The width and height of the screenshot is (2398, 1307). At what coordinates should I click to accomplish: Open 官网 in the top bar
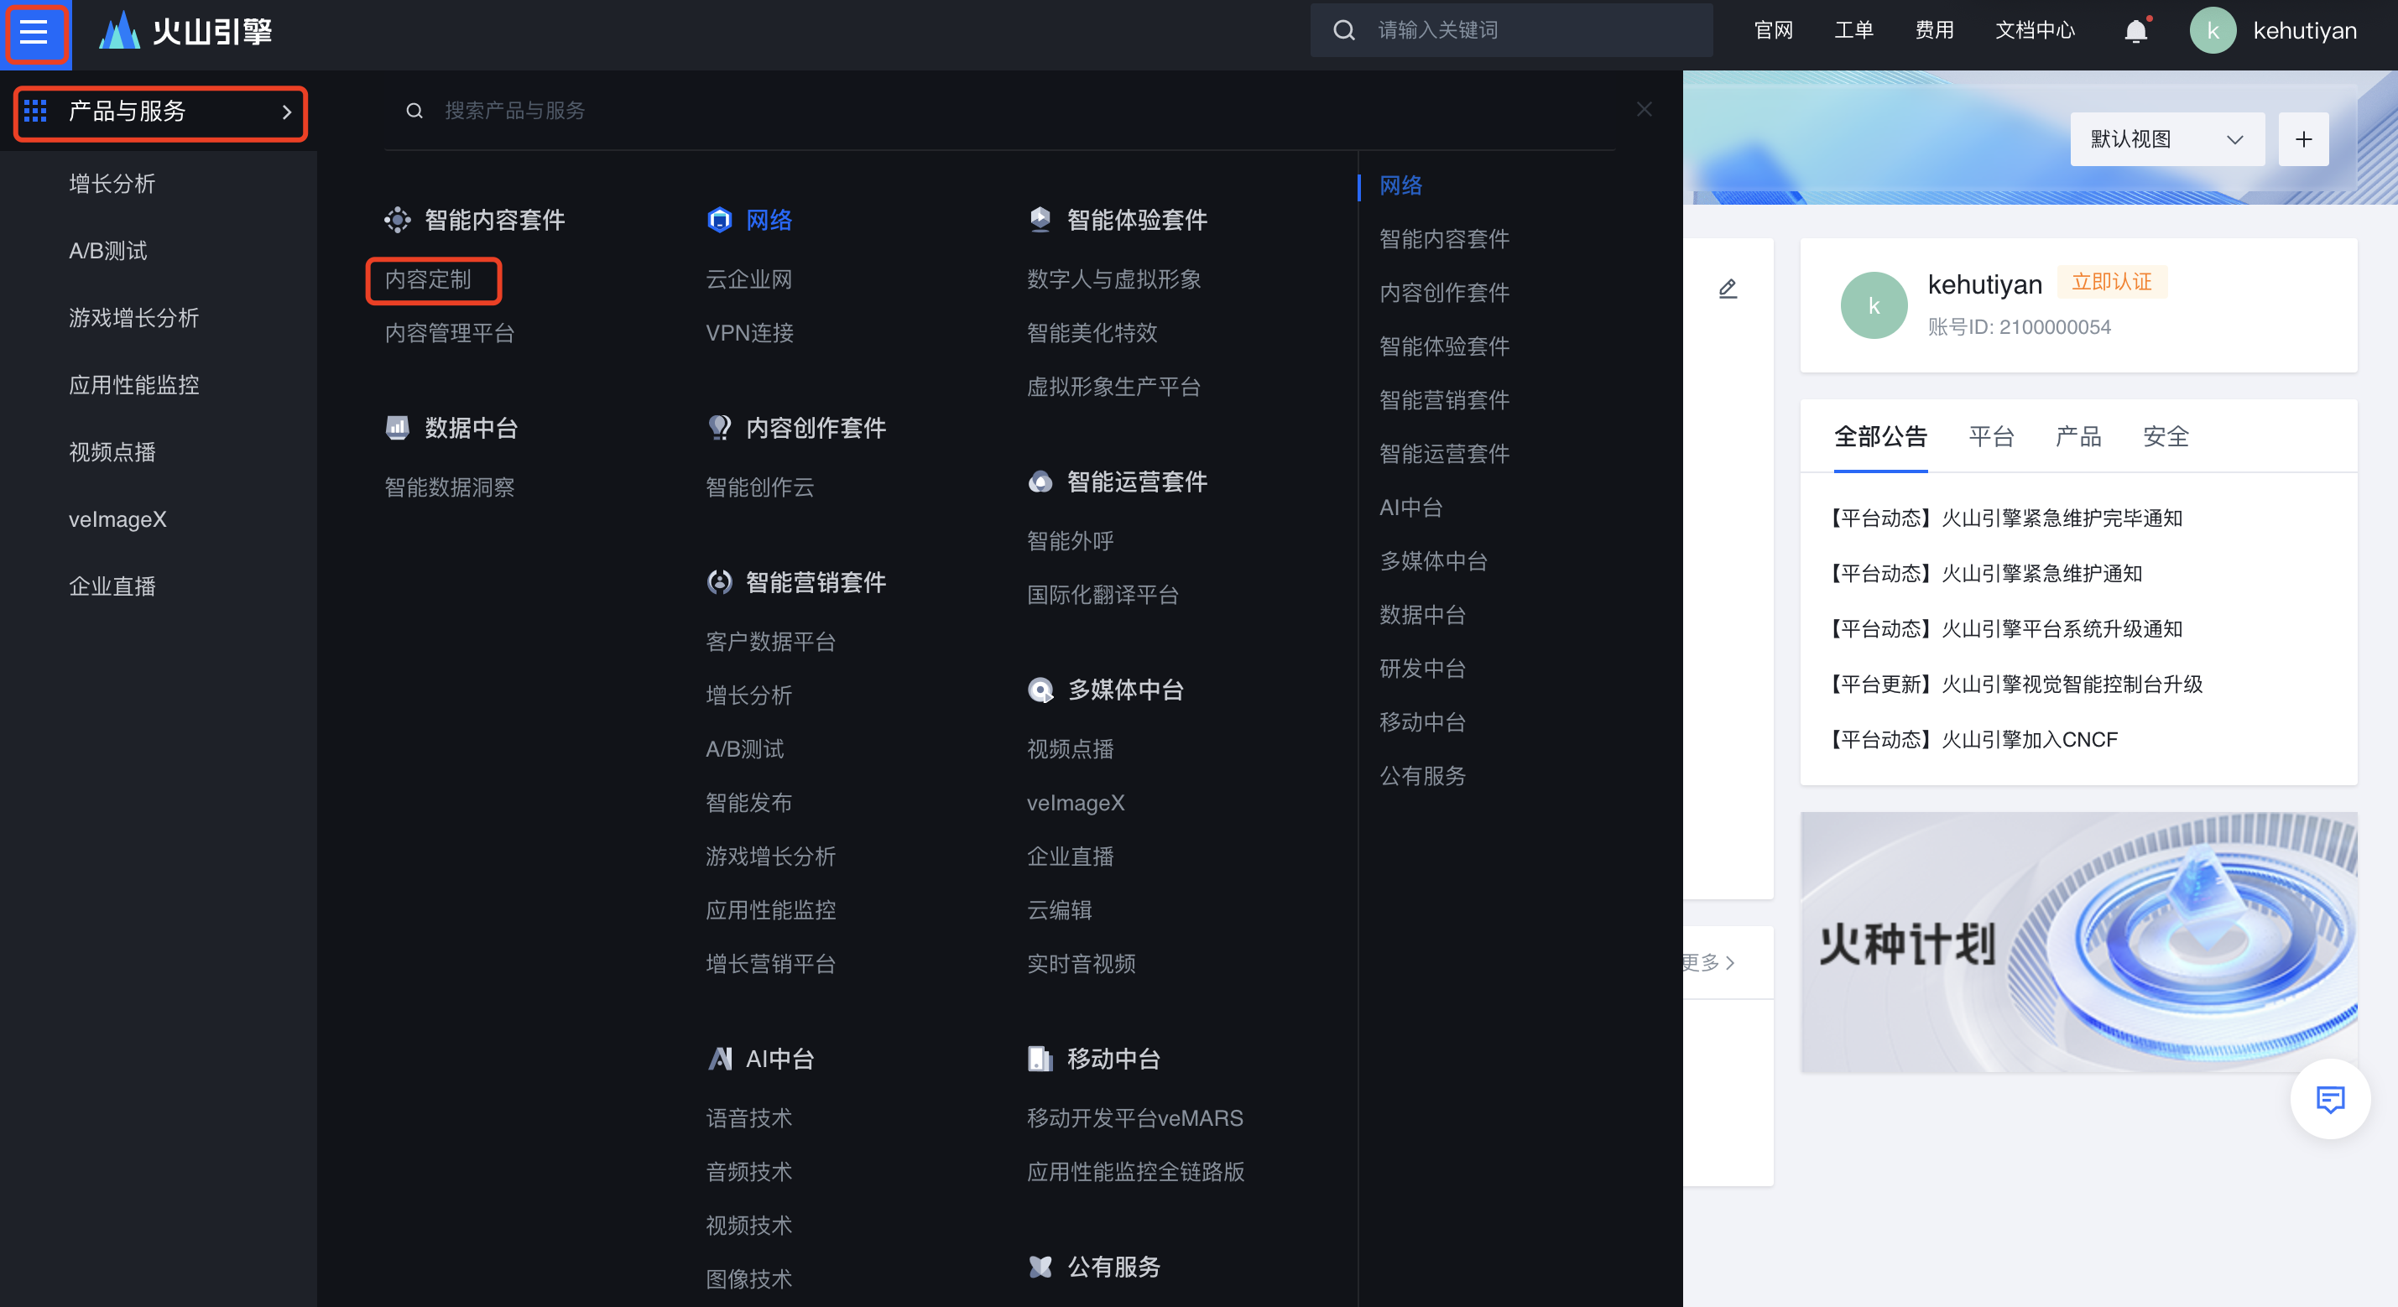[1774, 31]
